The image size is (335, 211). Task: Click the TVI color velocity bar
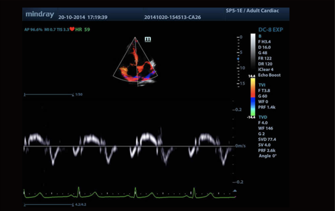tap(253, 97)
